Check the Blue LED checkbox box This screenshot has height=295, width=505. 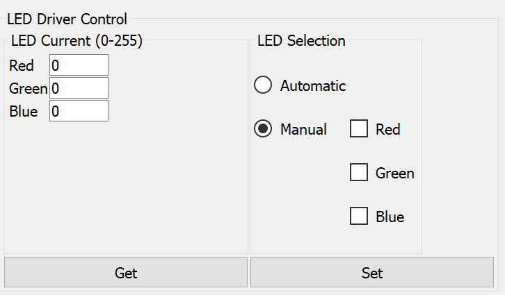(x=359, y=217)
